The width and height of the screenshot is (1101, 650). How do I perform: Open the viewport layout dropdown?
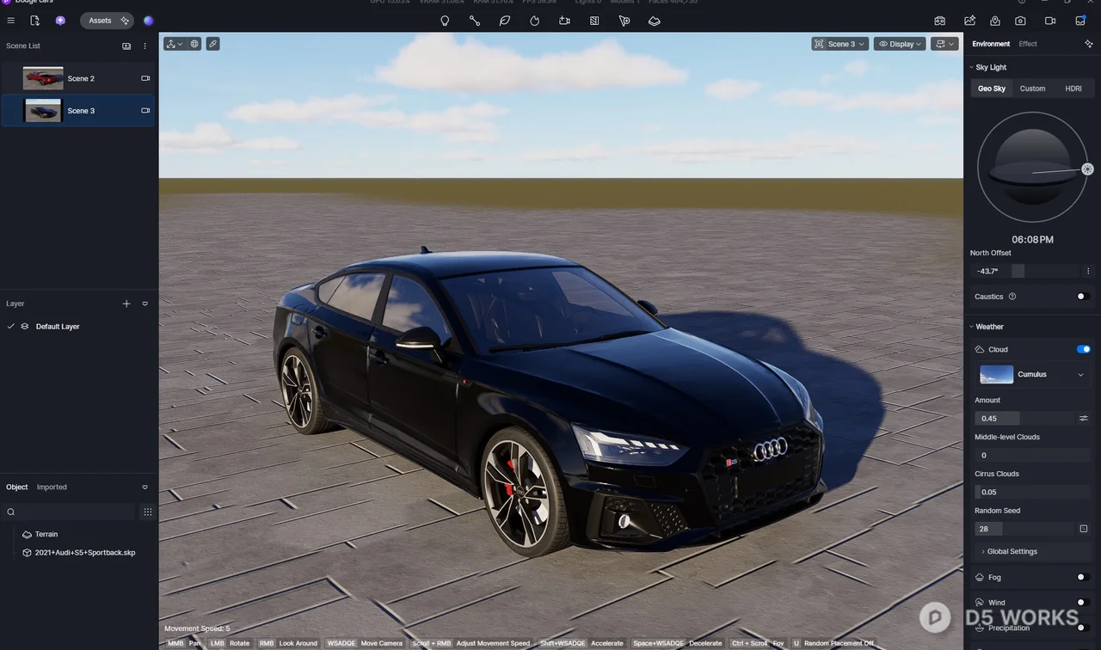(944, 44)
